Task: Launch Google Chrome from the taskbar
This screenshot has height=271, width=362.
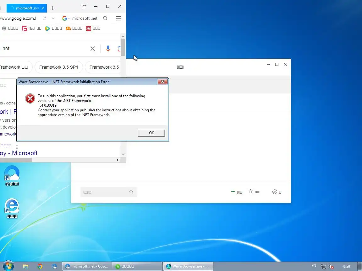Action: click(40, 266)
